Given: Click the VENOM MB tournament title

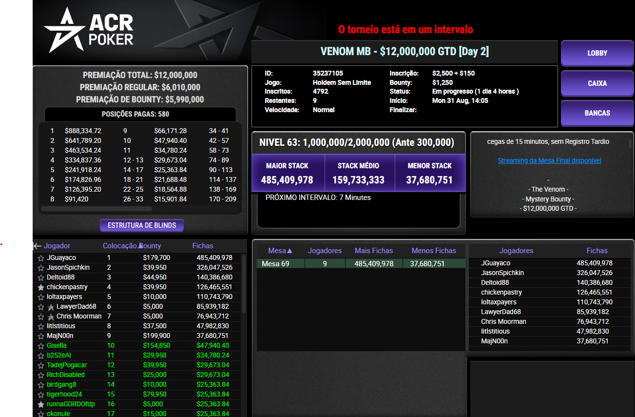Looking at the screenshot, I should click(x=404, y=52).
